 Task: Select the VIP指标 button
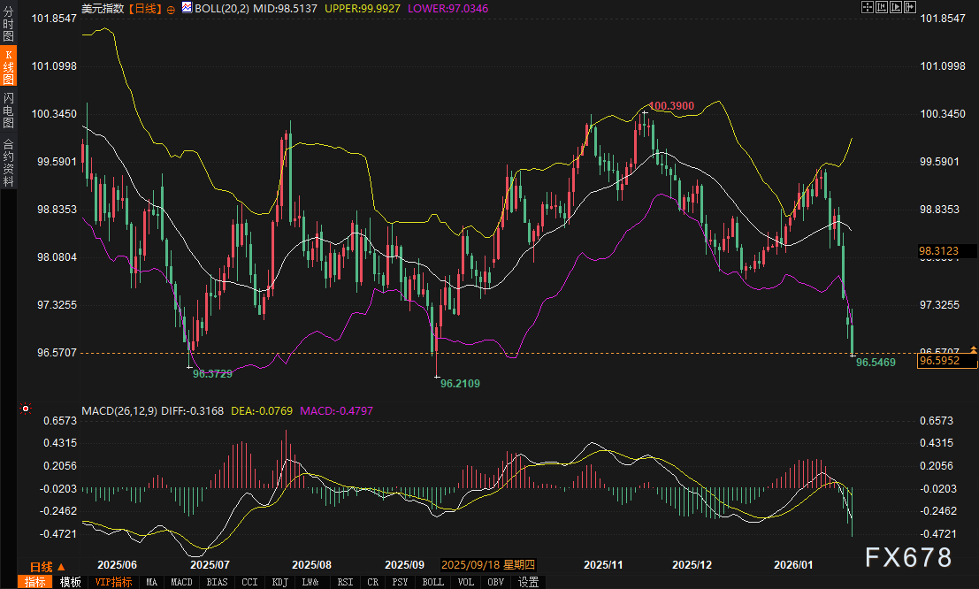click(x=113, y=582)
